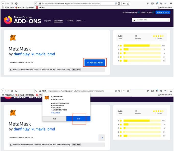
Task: Bookmark the page with the star in the upper address bar
Action: coord(128,4)
